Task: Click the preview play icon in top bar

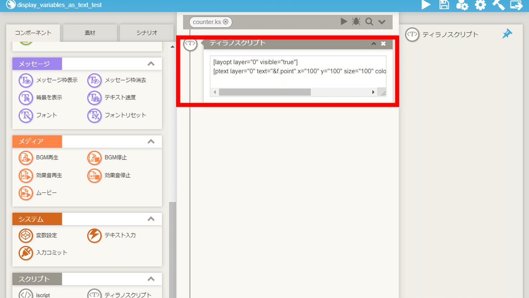Action: pos(426,5)
